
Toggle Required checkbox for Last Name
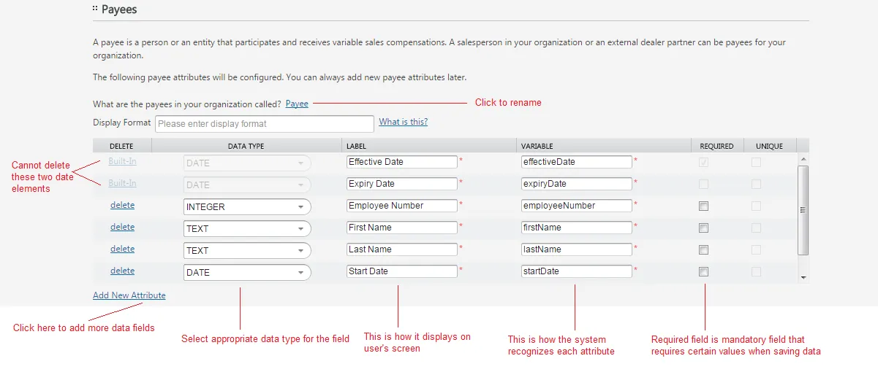pos(703,250)
